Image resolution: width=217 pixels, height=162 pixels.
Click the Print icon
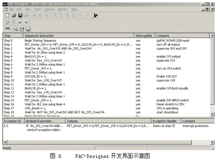[26, 16]
